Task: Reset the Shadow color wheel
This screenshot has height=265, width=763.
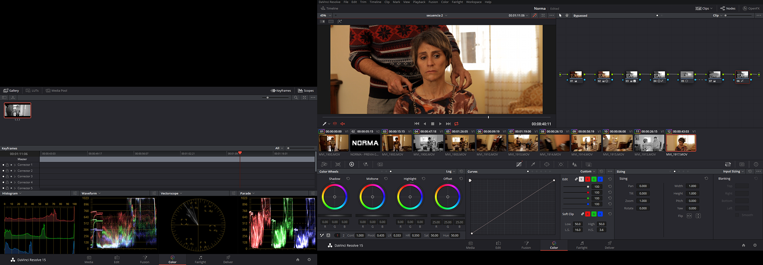Action: [x=348, y=179]
